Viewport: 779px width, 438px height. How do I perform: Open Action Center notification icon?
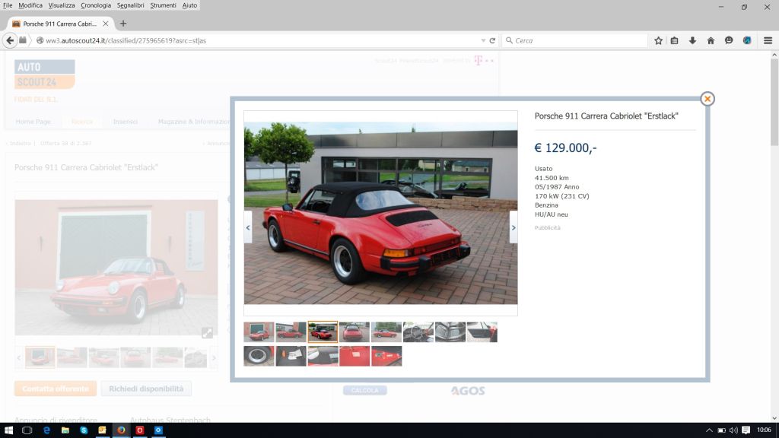pos(746,430)
